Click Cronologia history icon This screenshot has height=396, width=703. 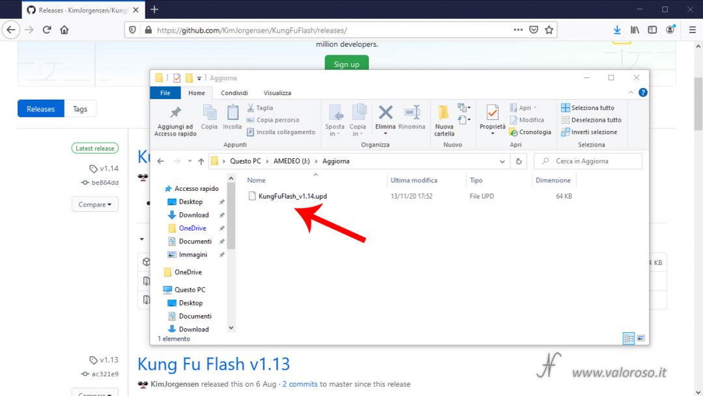pyautogui.click(x=531, y=132)
